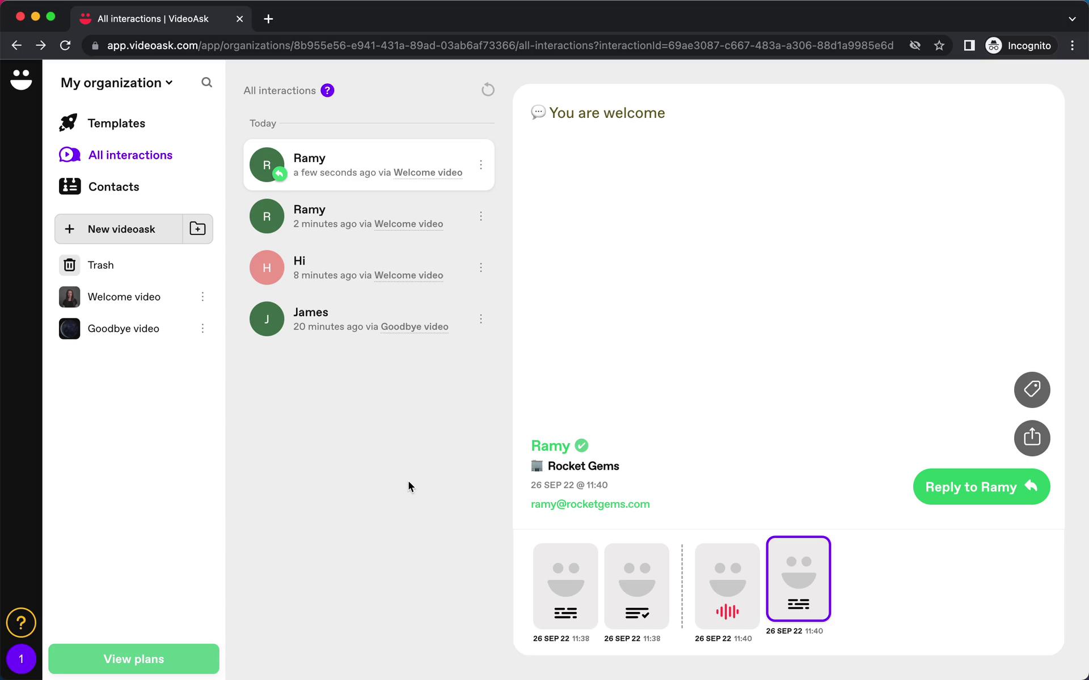
Task: Click the share icon on interaction panel
Action: (x=1032, y=437)
